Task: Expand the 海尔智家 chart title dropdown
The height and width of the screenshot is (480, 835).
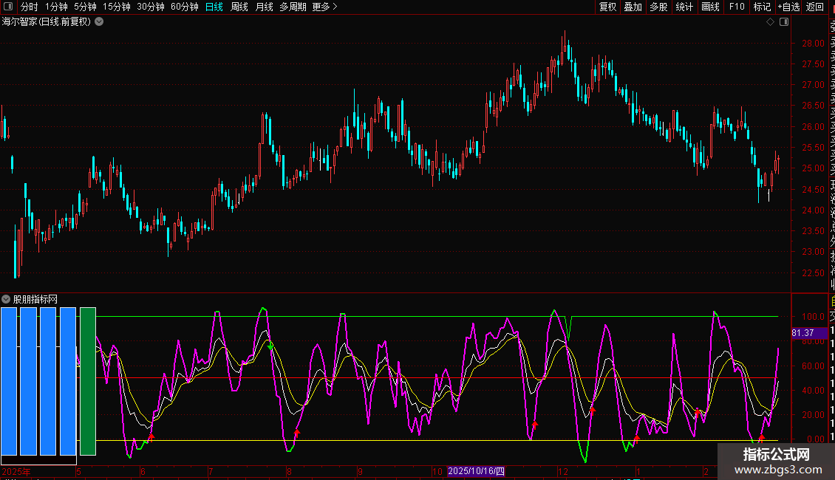Action: (x=99, y=22)
